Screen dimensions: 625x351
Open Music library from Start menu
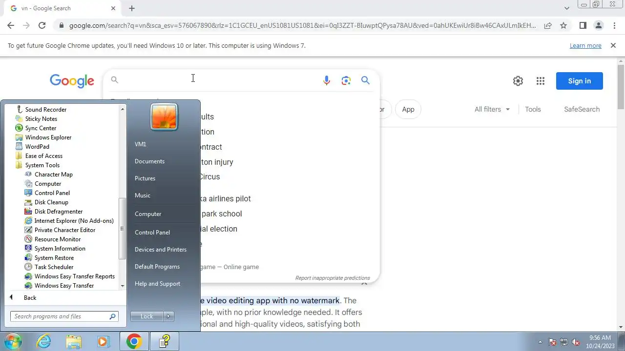[x=143, y=195]
